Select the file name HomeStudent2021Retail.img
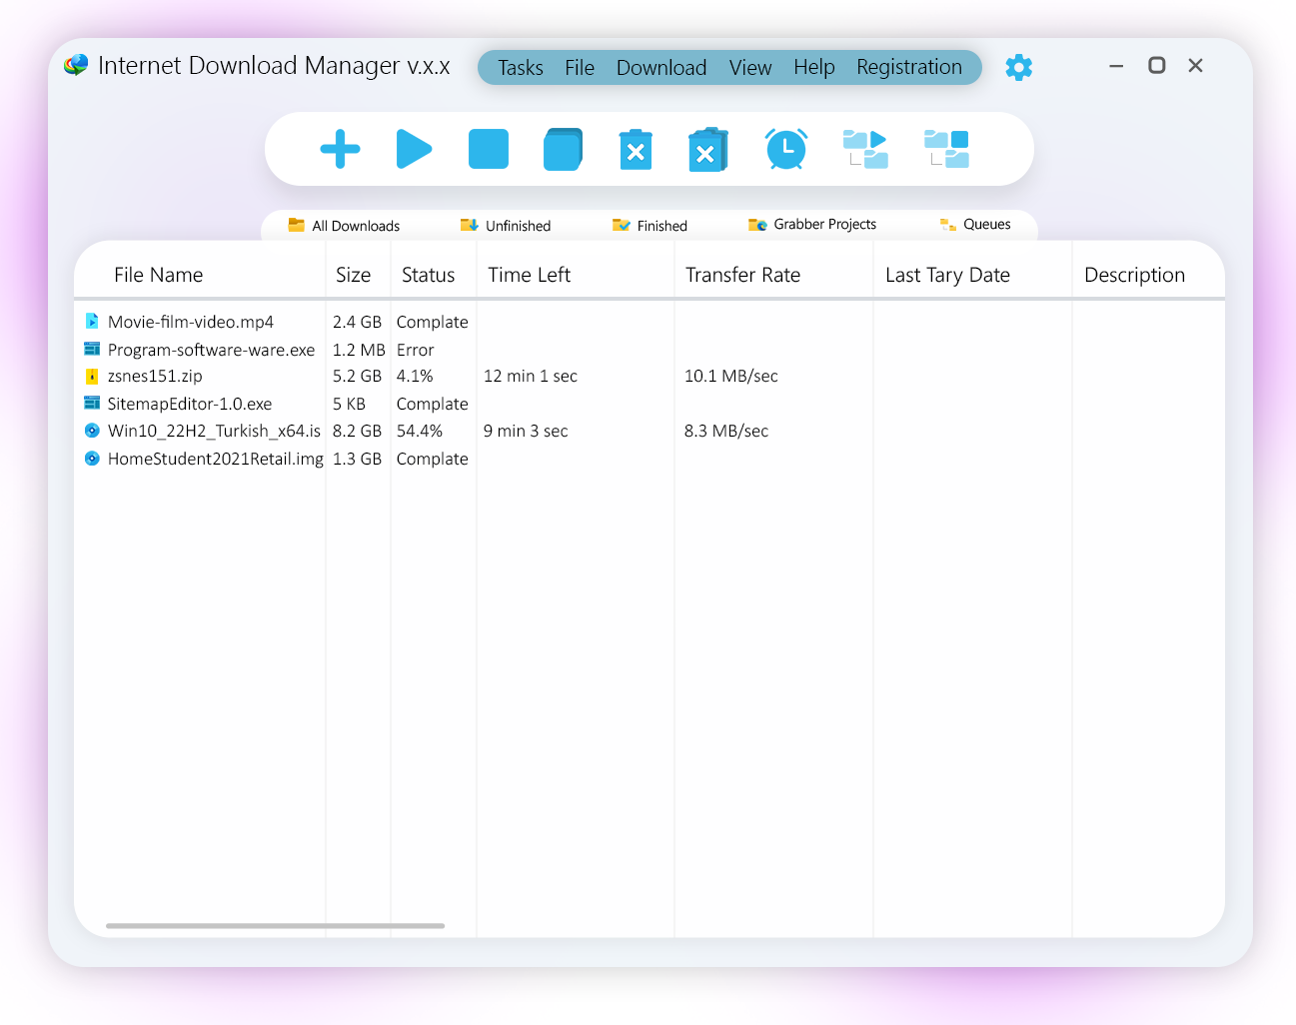This screenshot has width=1296, height=1025. click(x=216, y=459)
